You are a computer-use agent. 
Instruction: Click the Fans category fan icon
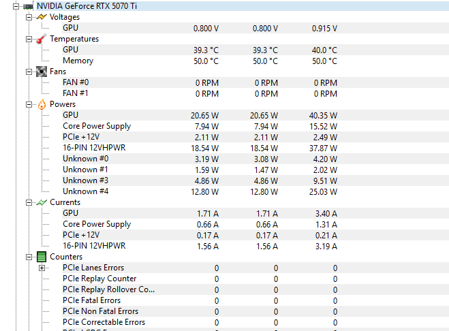click(42, 72)
